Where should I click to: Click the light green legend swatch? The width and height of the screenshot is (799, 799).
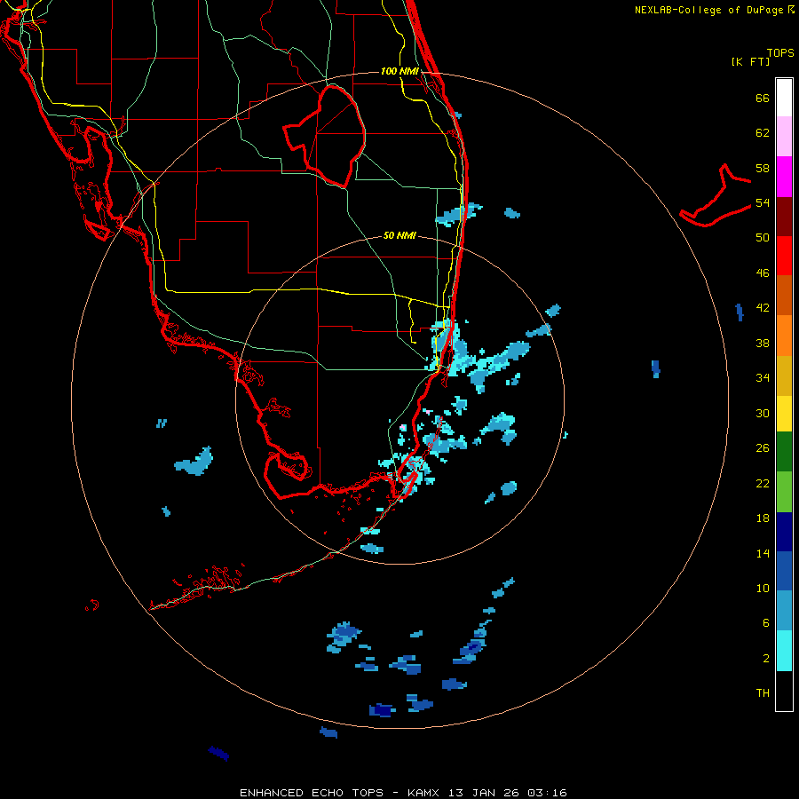(784, 492)
